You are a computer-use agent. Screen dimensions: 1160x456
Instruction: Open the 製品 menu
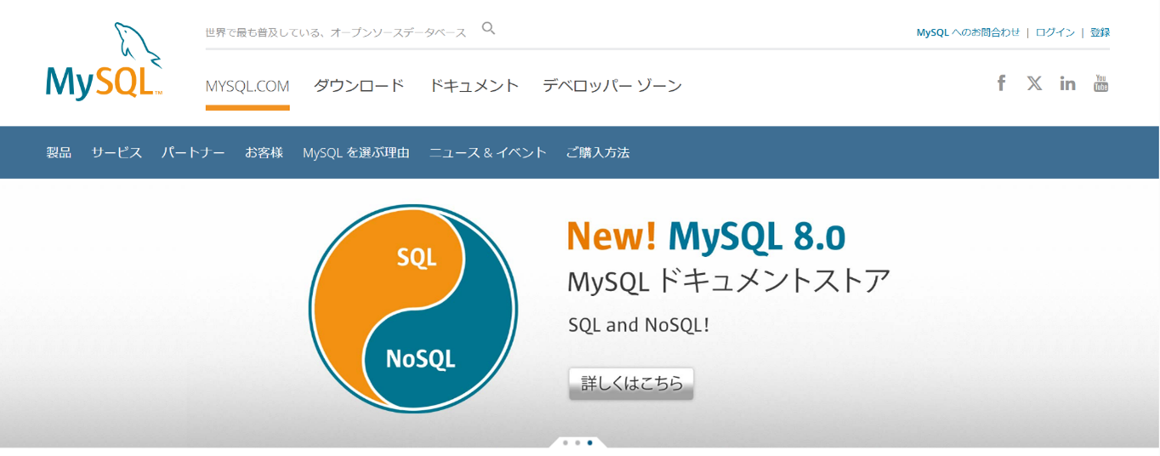[x=59, y=152]
